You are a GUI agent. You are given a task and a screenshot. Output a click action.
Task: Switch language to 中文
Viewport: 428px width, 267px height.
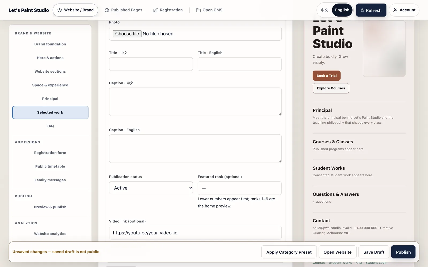[x=324, y=10]
